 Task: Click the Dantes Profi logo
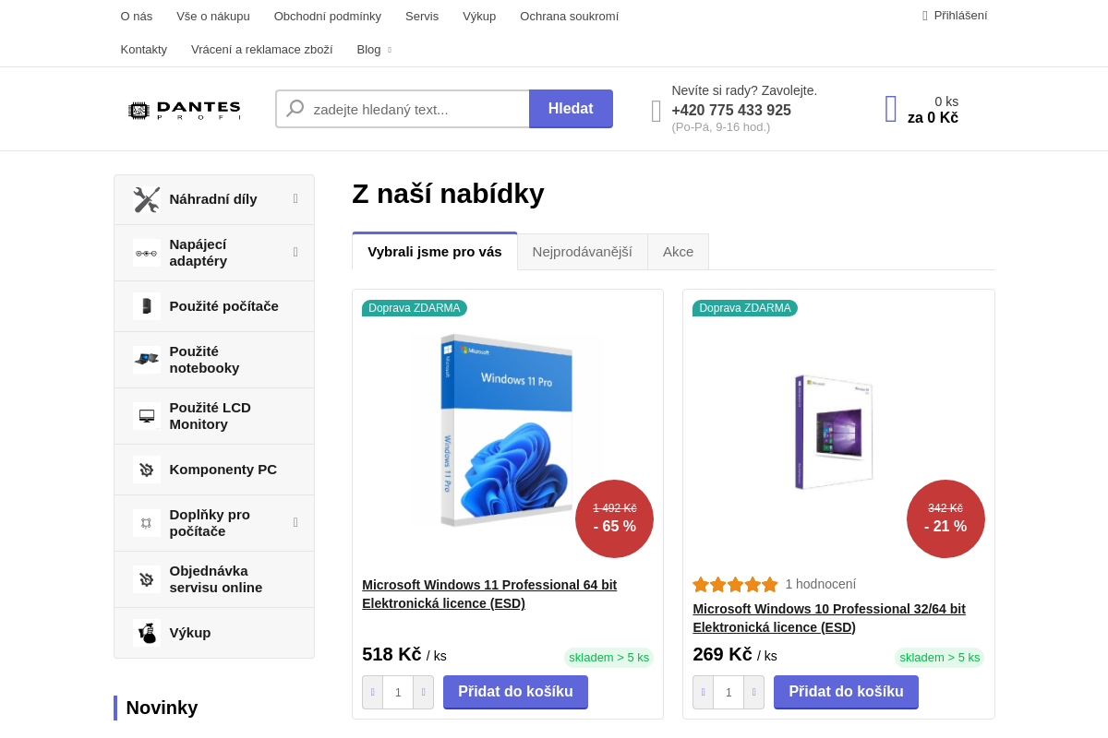point(184,111)
